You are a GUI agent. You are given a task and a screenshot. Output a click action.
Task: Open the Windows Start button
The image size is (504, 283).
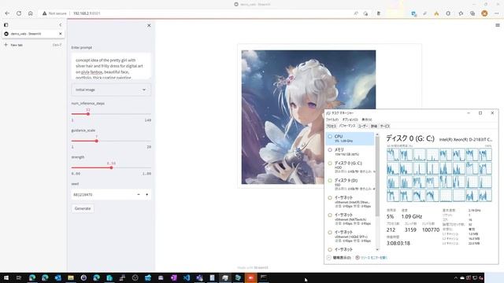pos(6,277)
